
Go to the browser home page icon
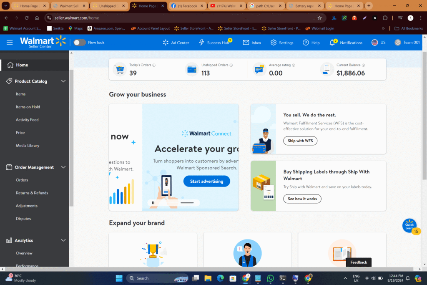pos(37,18)
